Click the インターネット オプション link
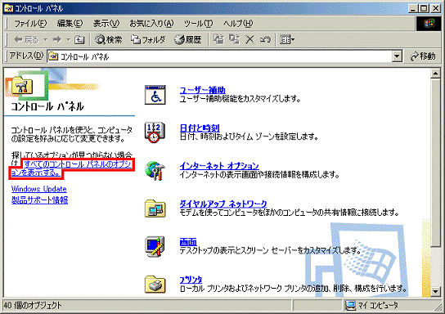The width and height of the screenshot is (445, 314). [x=219, y=166]
